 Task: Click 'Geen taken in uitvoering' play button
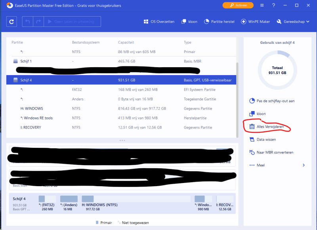point(73,22)
